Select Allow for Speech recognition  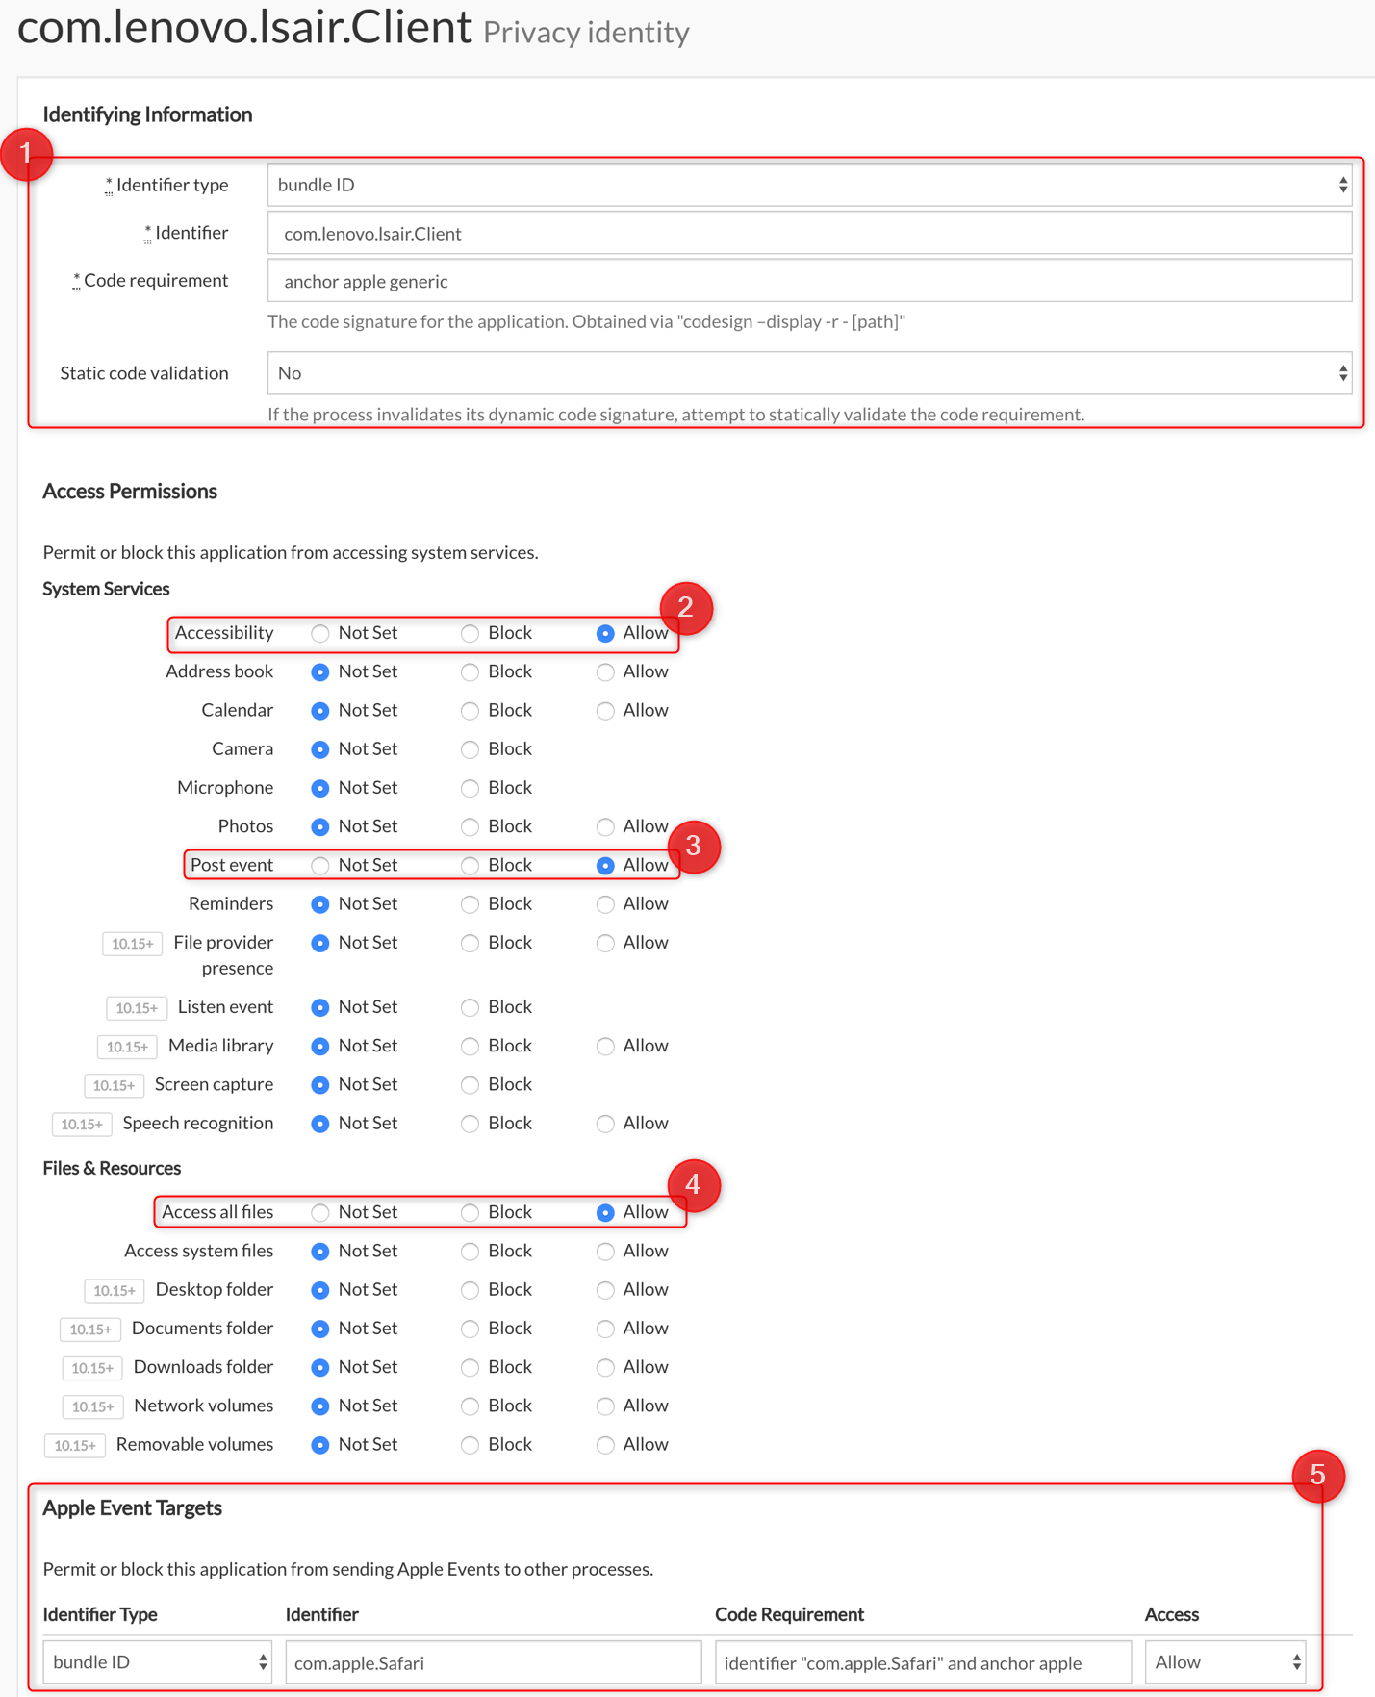[605, 1124]
